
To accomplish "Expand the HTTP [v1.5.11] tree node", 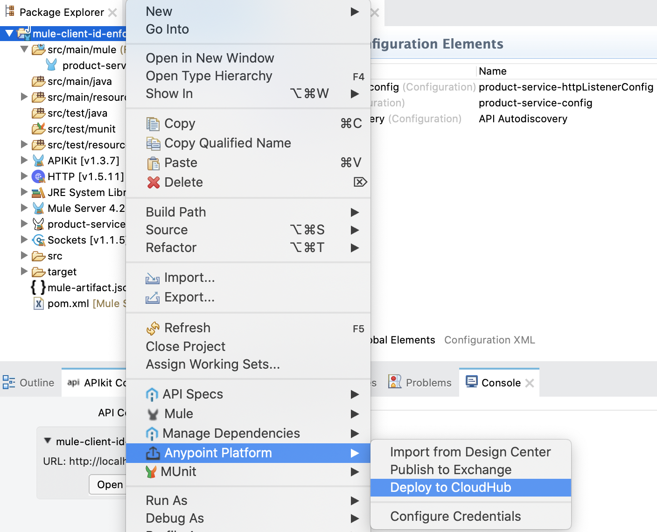I will [25, 176].
